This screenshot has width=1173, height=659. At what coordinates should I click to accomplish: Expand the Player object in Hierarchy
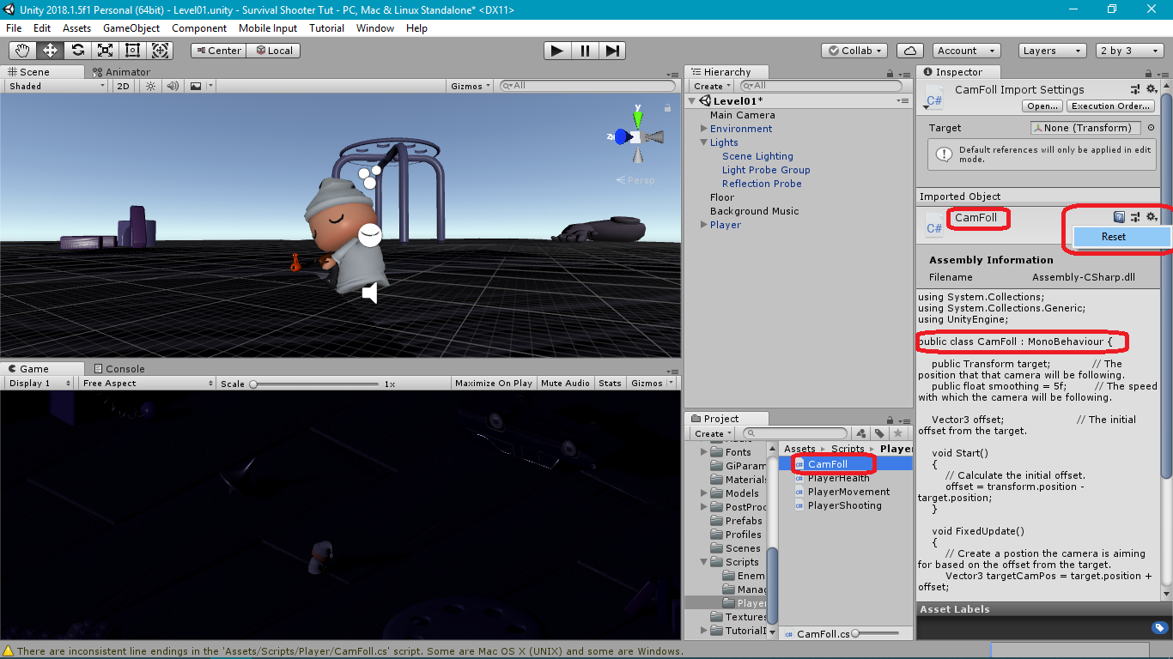click(x=704, y=225)
